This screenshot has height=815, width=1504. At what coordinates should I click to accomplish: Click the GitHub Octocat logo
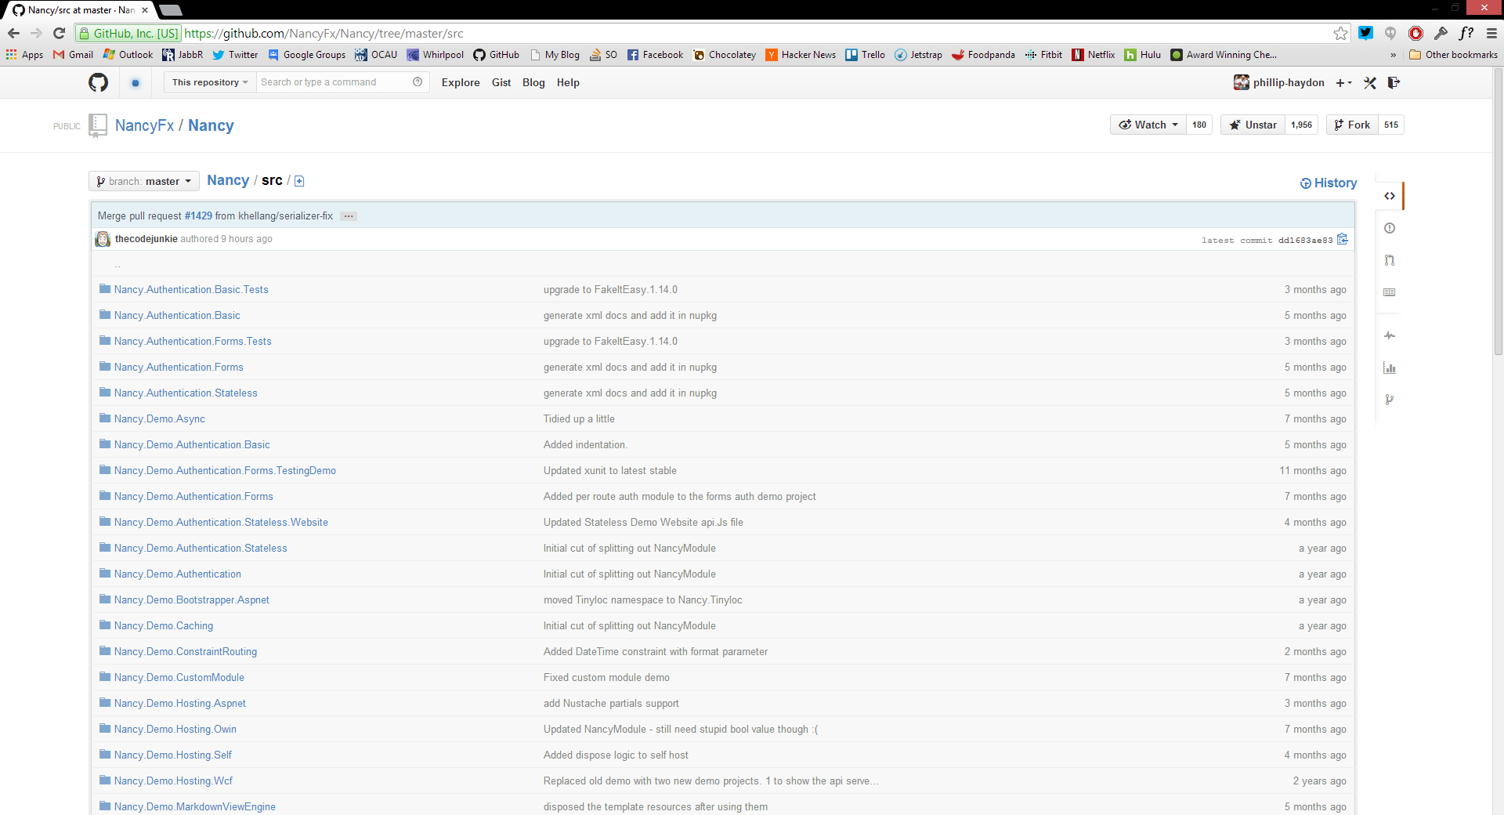coord(98,82)
